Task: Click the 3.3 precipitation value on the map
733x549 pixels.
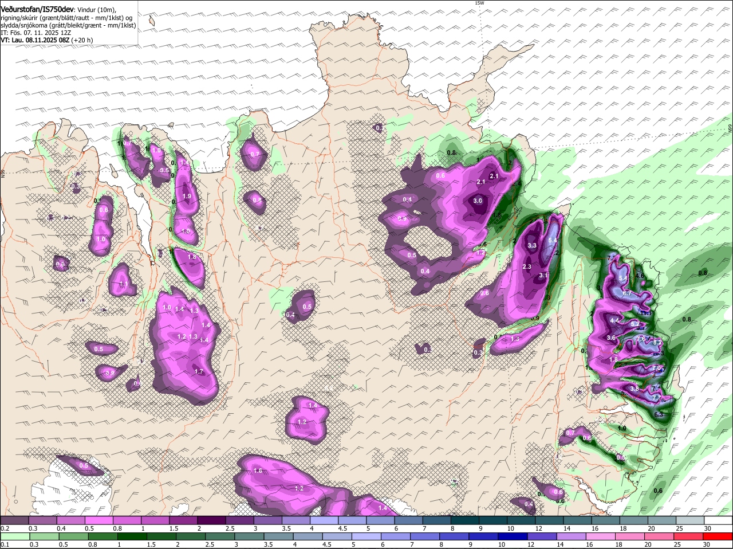Action: pyautogui.click(x=531, y=245)
